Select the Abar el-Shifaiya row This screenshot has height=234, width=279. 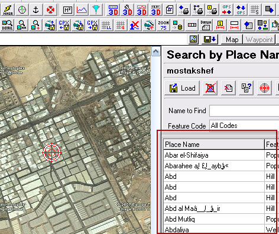221,155
